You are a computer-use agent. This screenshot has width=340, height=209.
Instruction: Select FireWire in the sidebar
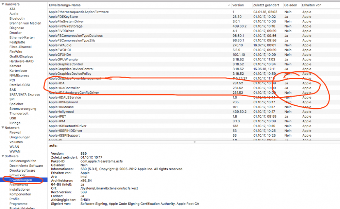tap(16, 52)
